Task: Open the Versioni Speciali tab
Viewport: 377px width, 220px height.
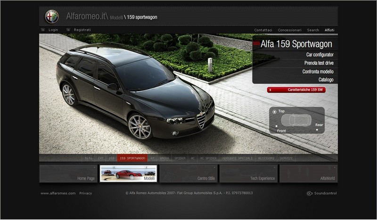Action: [x=237, y=158]
